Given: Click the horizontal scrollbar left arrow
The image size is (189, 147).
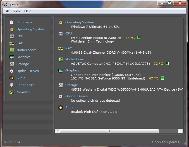Looking at the screenshot, I should click(57, 131).
